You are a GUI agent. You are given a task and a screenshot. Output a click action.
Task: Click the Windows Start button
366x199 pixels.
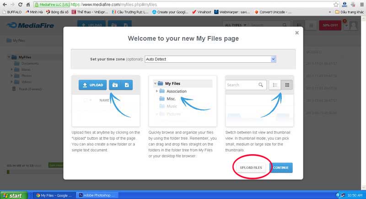(x=14, y=195)
